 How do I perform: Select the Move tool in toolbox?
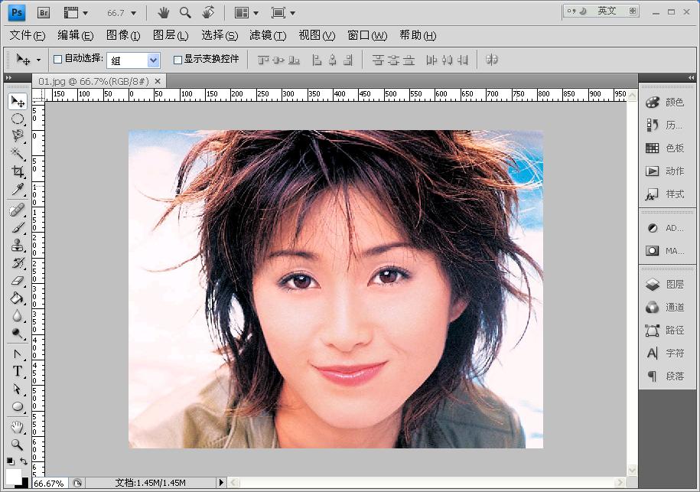(x=18, y=102)
